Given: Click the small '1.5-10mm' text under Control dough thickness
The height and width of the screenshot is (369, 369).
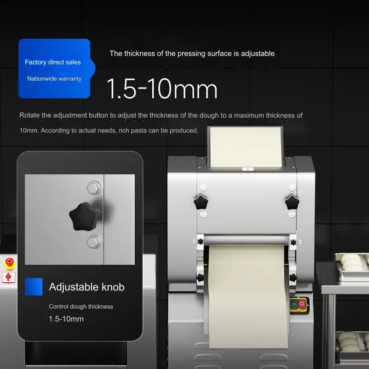Looking at the screenshot, I should click(x=66, y=319).
